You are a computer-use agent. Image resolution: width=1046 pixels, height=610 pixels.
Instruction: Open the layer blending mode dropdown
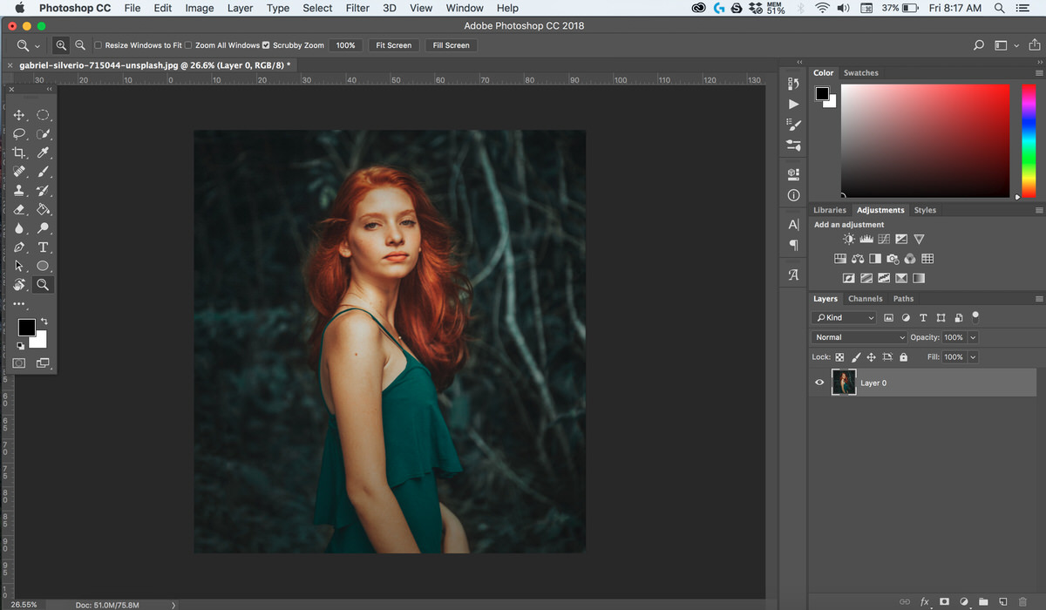(859, 337)
